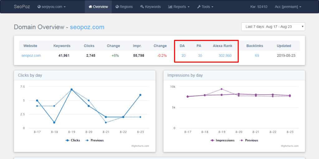This screenshot has width=319, height=159.
Task: Click the Website column header
Action: 30,46
